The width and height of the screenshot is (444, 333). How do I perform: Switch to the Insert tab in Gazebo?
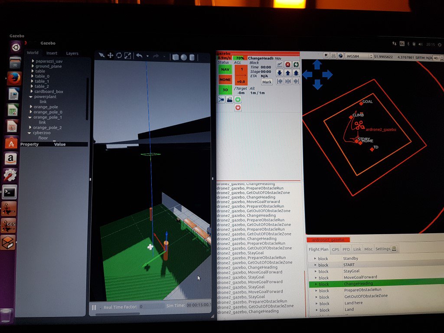(52, 53)
